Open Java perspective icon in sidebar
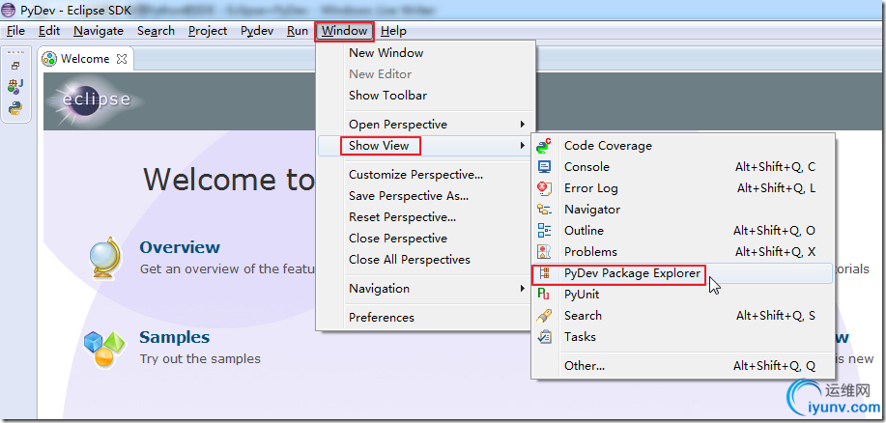Image resolution: width=886 pixels, height=423 pixels. [15, 86]
